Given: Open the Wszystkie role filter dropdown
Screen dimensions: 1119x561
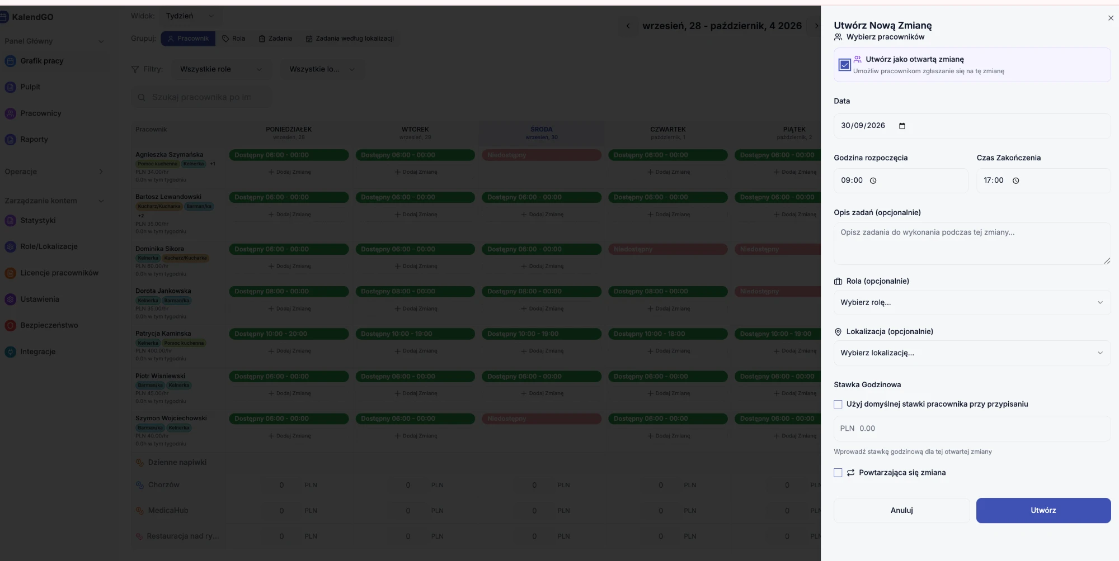Looking at the screenshot, I should pyautogui.click(x=220, y=69).
